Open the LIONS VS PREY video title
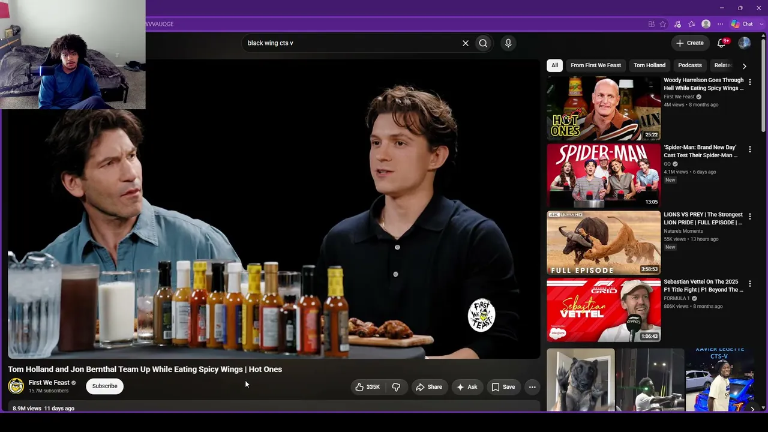This screenshot has width=768, height=432. click(x=703, y=218)
